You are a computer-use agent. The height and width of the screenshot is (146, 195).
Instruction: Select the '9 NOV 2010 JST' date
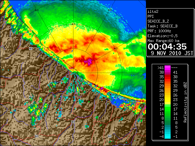point(172,53)
